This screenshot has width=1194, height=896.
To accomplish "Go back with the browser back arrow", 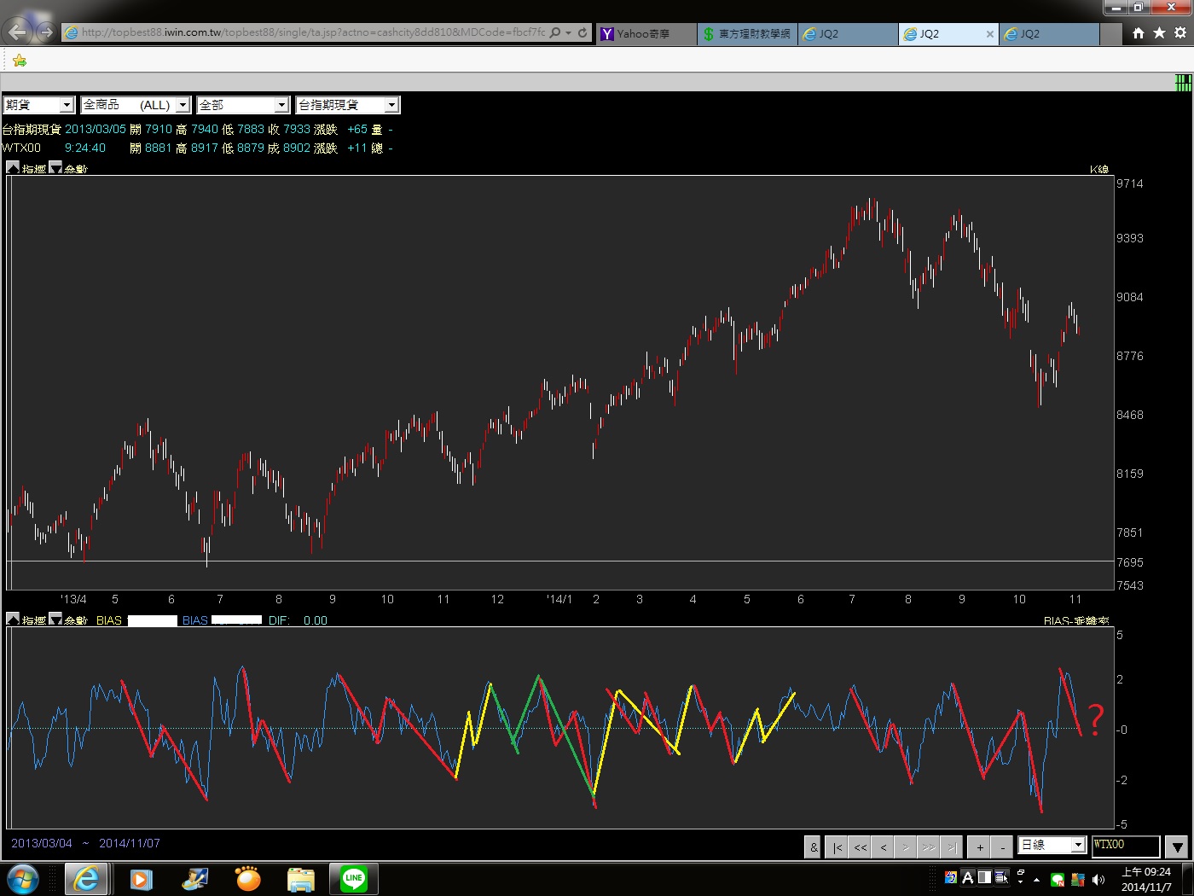I will click(18, 32).
